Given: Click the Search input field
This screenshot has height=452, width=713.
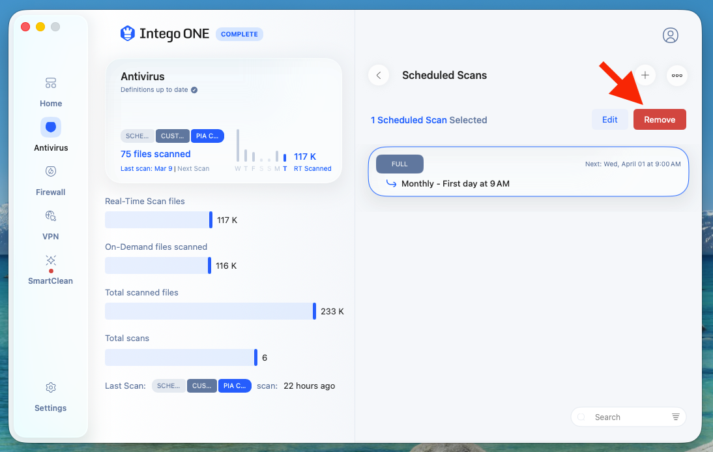Looking at the screenshot, I should pyautogui.click(x=628, y=417).
